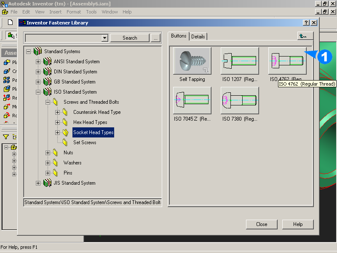
Task: Collapse the Standard Systems root node
Action: (28, 51)
